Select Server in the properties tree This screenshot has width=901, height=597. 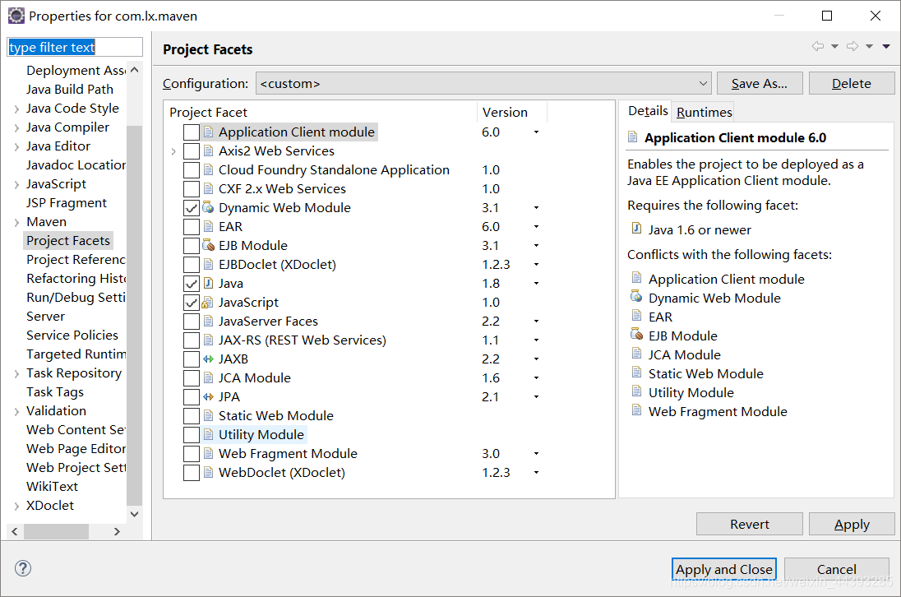[45, 316]
